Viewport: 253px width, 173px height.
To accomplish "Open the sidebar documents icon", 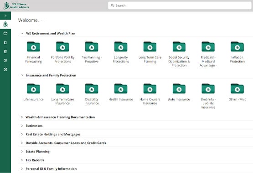I will coord(5,42).
